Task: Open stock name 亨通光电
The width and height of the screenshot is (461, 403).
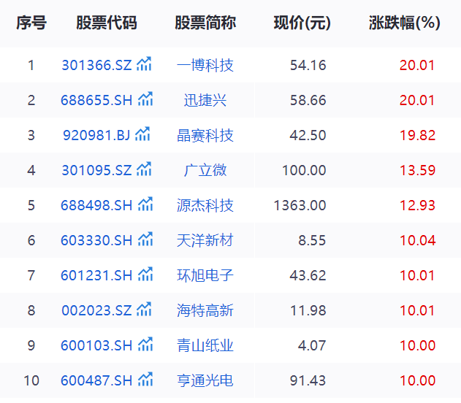Action: click(205, 380)
